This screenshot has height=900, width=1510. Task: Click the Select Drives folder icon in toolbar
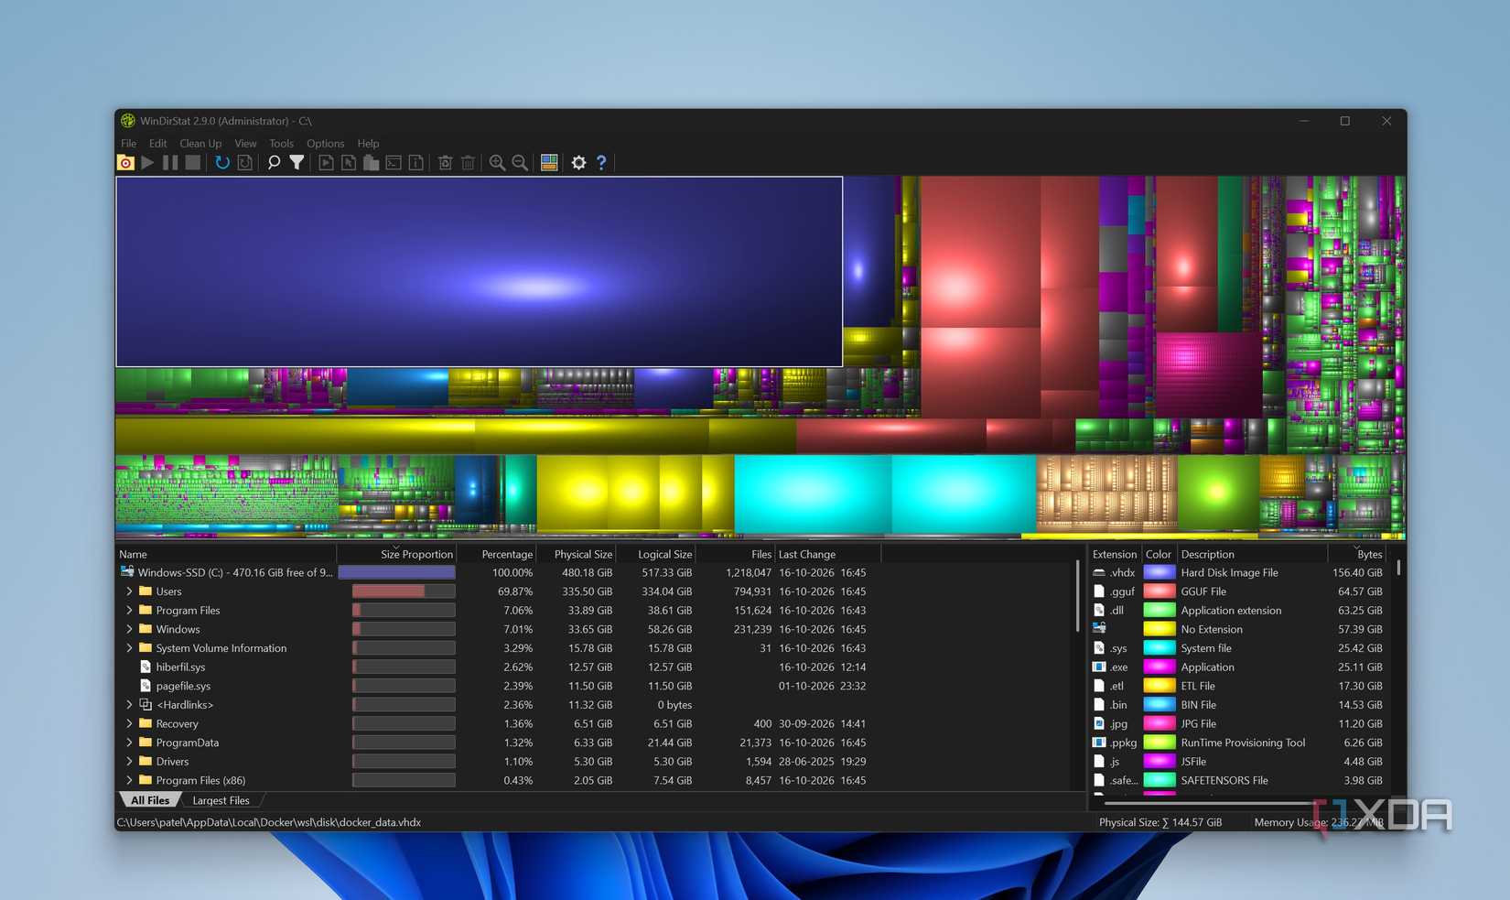[x=125, y=163]
